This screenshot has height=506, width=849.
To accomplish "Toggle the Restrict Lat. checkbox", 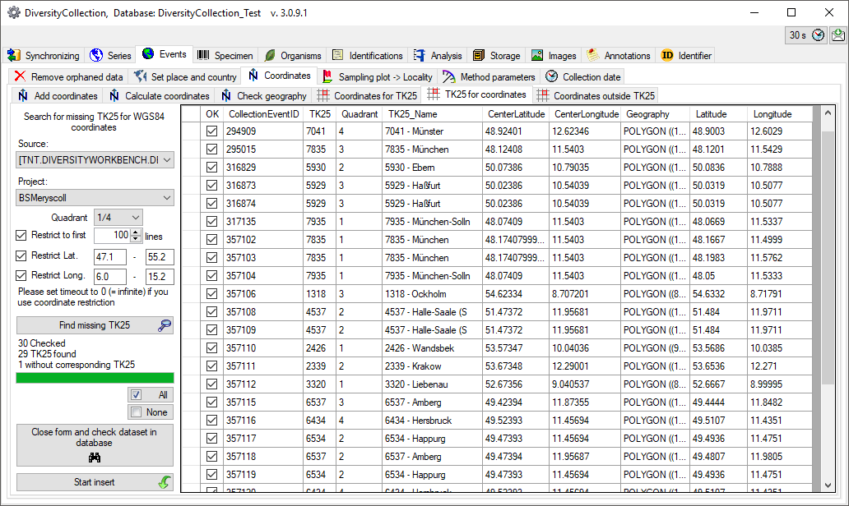I will 21,255.
